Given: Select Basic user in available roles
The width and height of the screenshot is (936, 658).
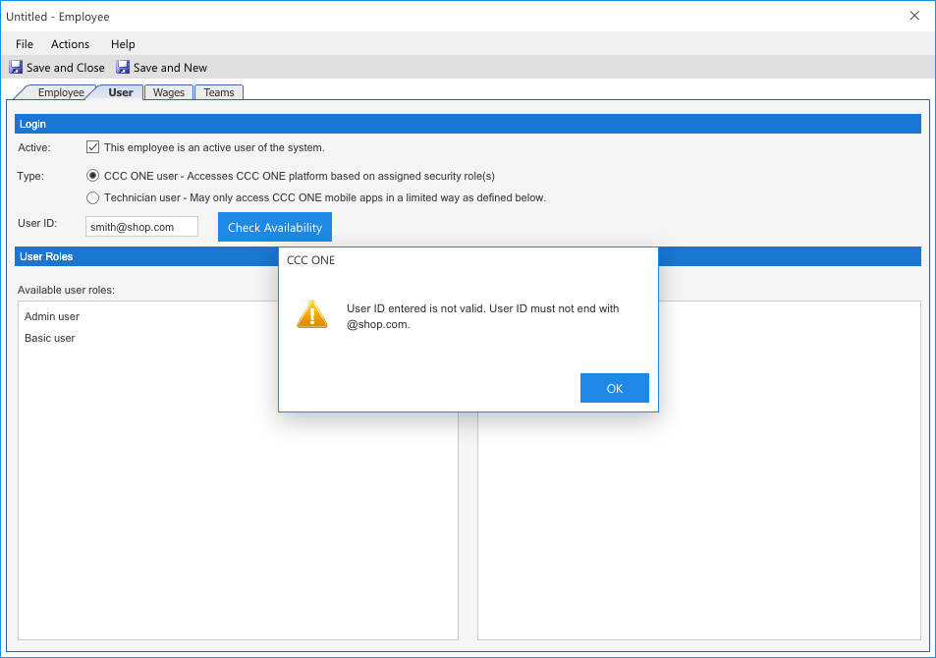Looking at the screenshot, I should pyautogui.click(x=50, y=338).
